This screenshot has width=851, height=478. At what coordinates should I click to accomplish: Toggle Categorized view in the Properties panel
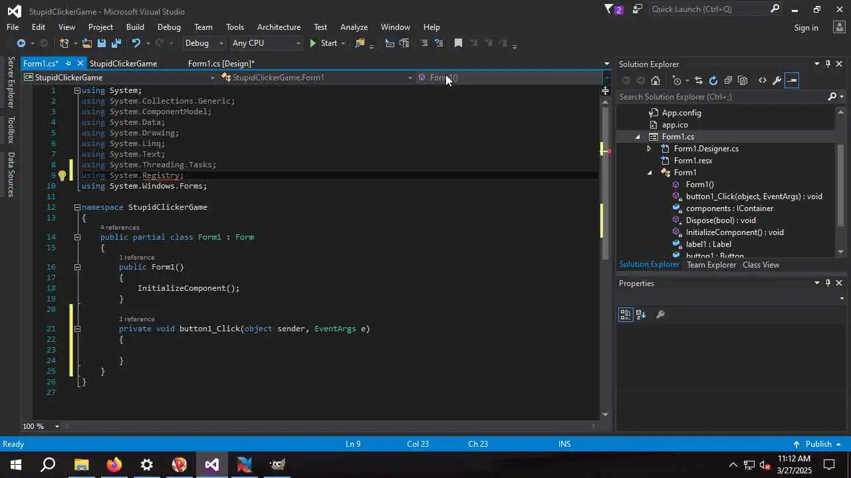pos(626,315)
